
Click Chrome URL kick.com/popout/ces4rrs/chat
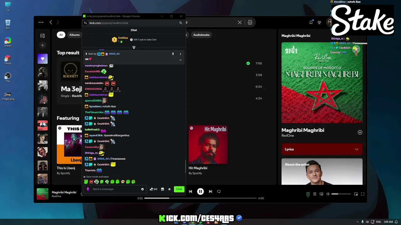click(x=109, y=23)
